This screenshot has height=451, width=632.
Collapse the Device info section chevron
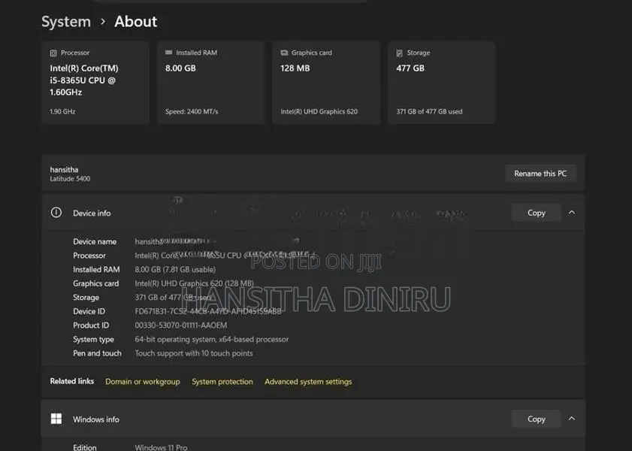[x=572, y=213]
